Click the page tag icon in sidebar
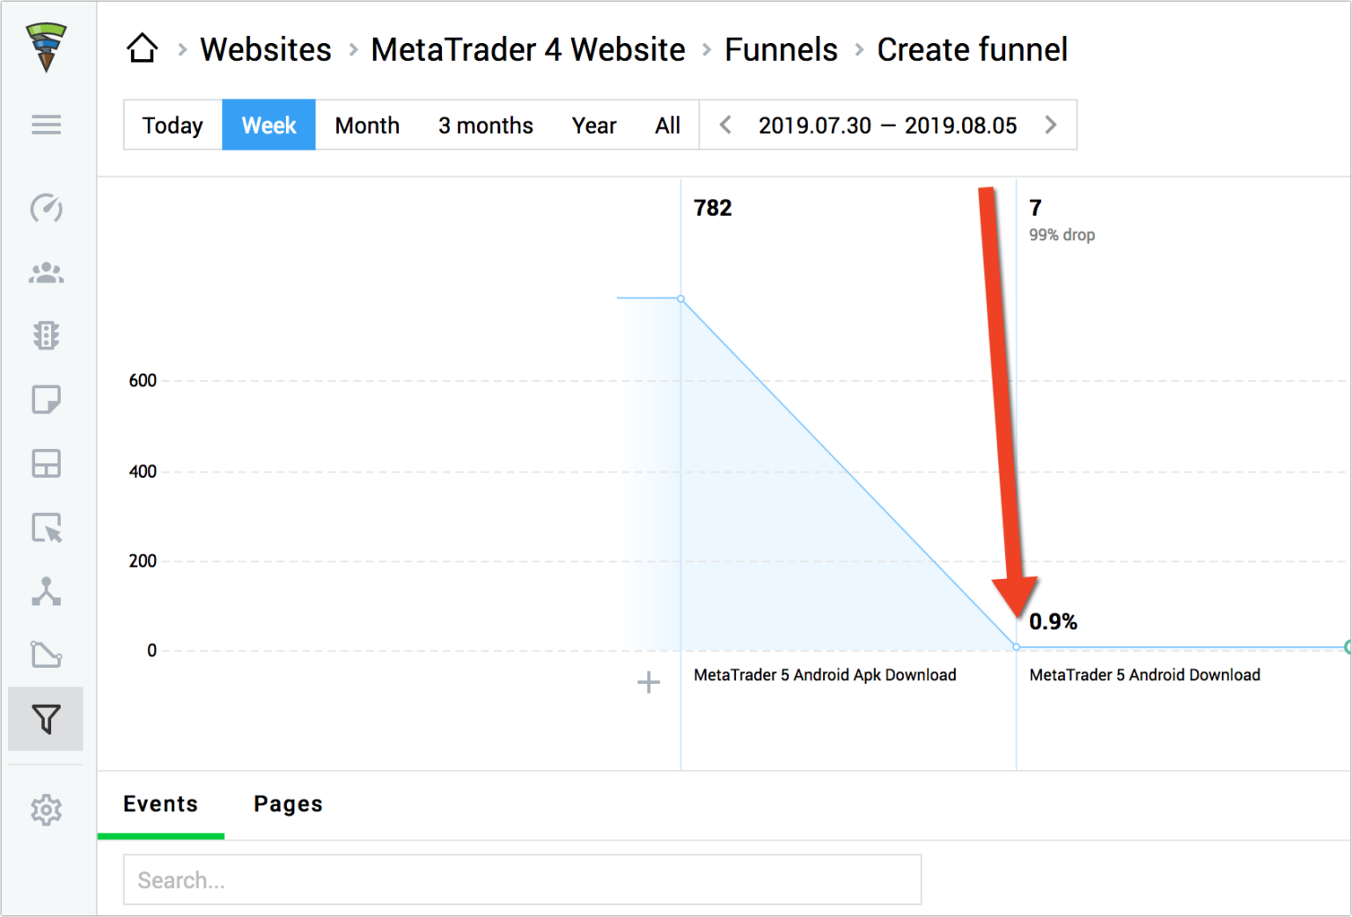The height and width of the screenshot is (917, 1352). point(46,399)
